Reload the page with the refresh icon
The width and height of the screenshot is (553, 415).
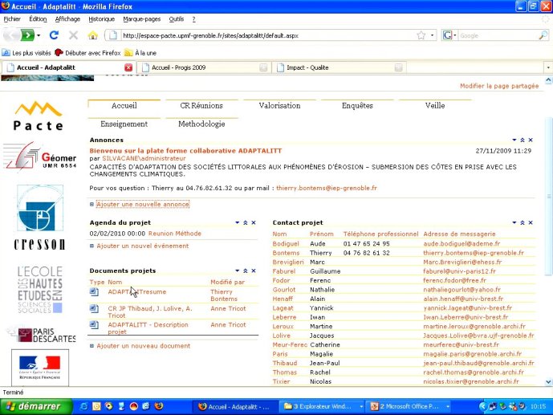click(54, 35)
